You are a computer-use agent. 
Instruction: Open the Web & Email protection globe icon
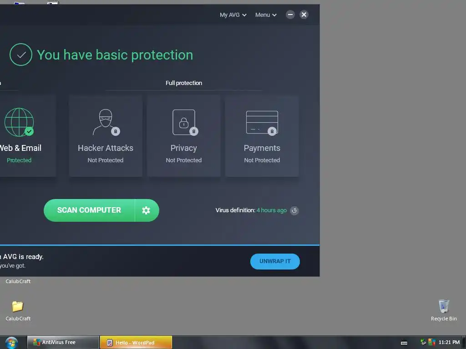[x=19, y=122]
